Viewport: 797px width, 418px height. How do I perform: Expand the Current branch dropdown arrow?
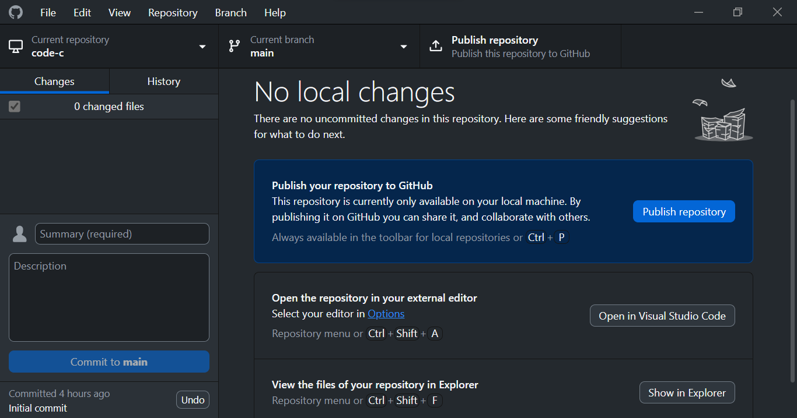click(x=404, y=47)
